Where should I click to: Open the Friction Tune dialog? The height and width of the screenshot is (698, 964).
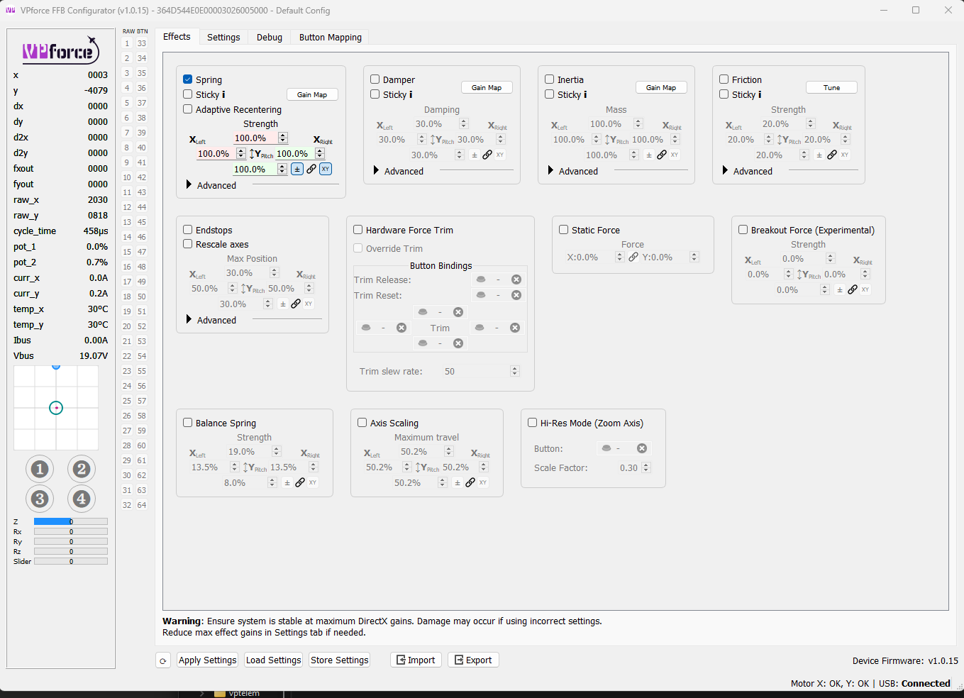[831, 87]
